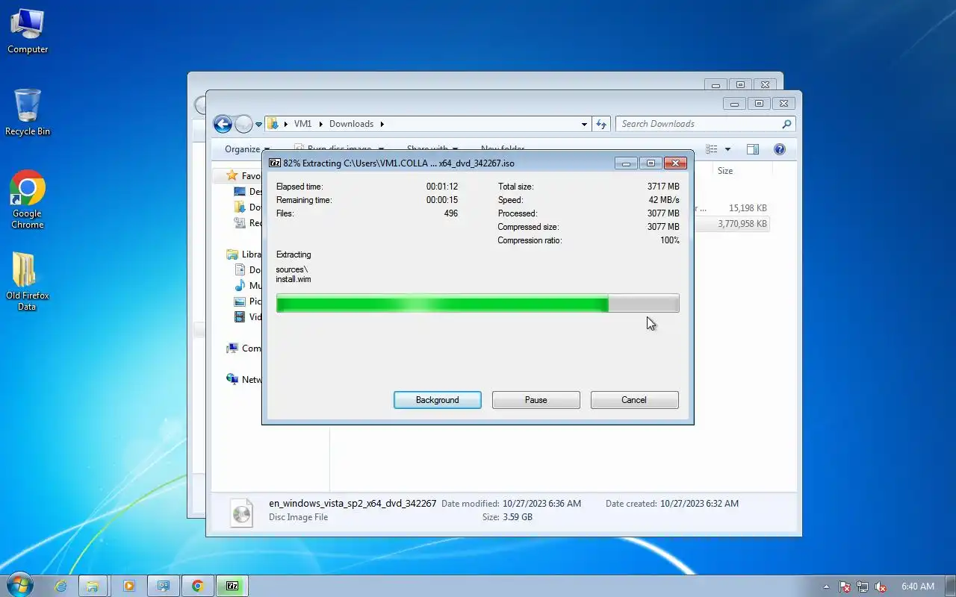This screenshot has height=597, width=956.
Task: Toggle the preview pane
Action: point(753,149)
